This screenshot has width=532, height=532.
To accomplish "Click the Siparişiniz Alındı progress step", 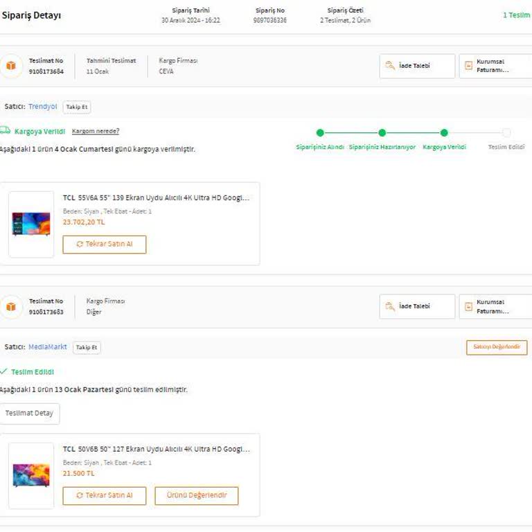I will point(320,147).
